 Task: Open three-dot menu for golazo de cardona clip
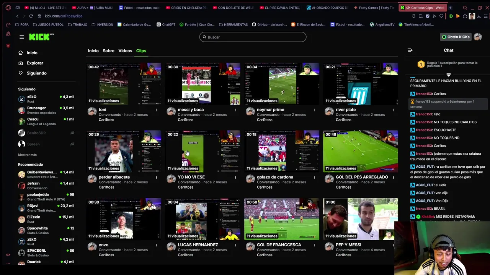[315, 178]
